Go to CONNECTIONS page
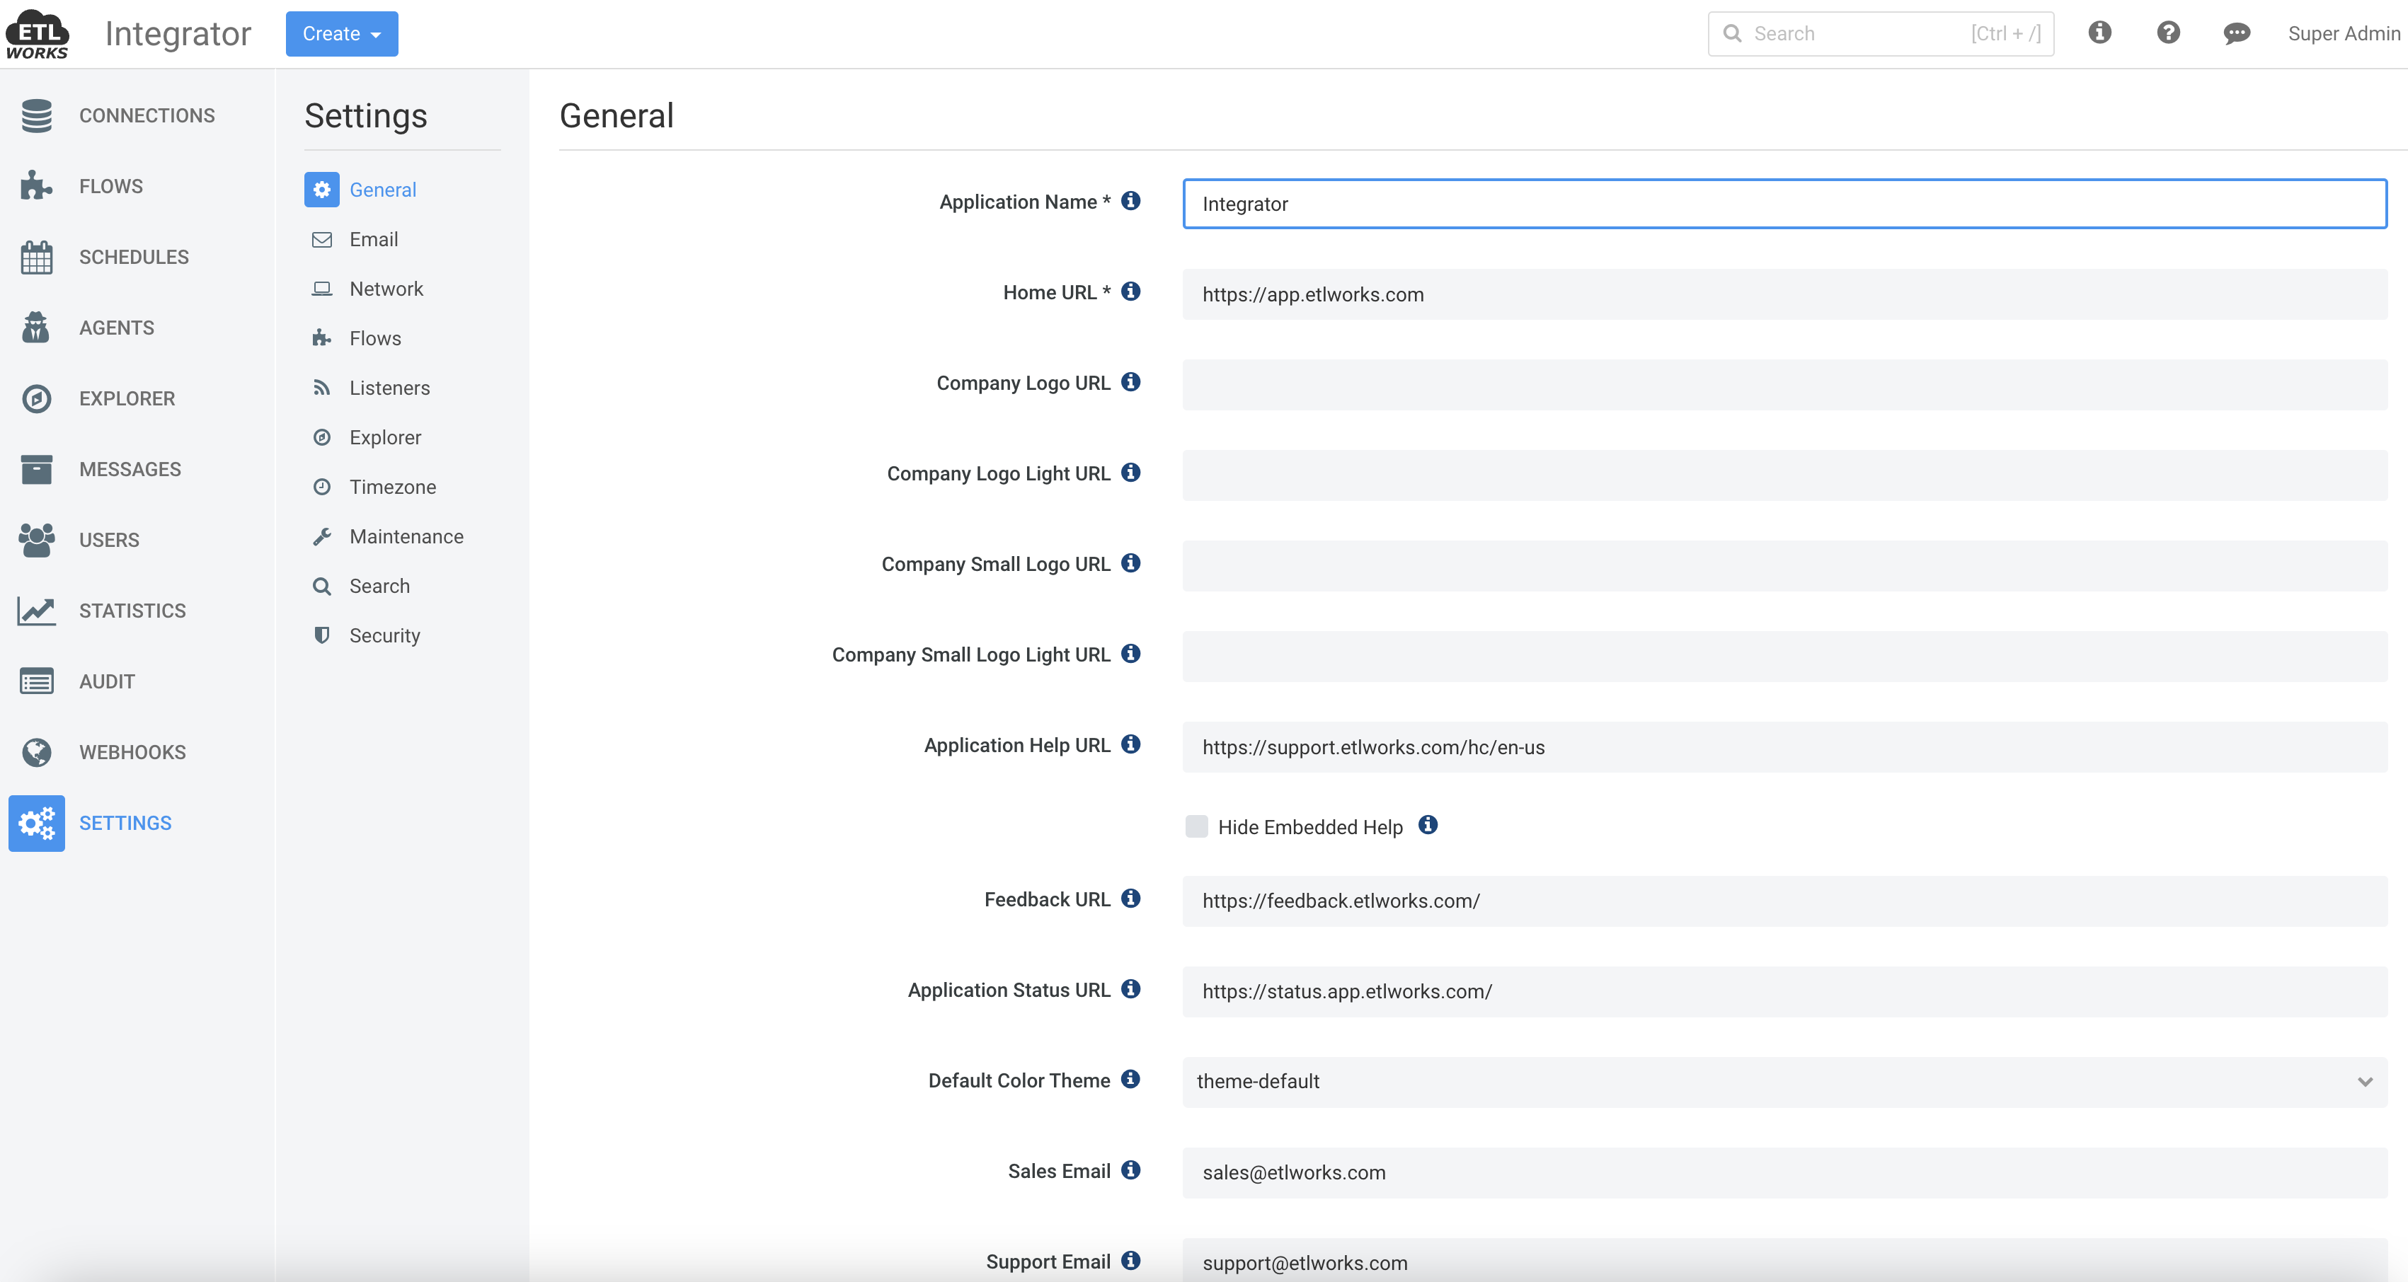 pos(147,116)
